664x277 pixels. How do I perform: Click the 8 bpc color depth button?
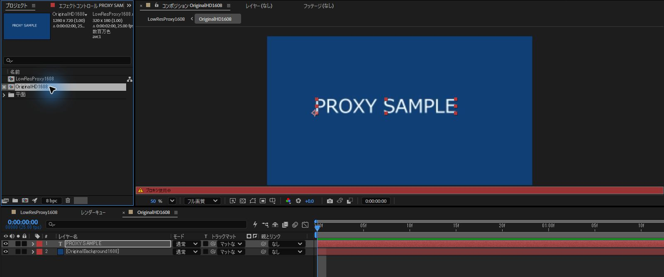(x=52, y=201)
